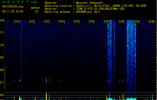The height and width of the screenshot is (100, 157).
Task: Select the file name 0411262230.png
Action: point(13,6)
